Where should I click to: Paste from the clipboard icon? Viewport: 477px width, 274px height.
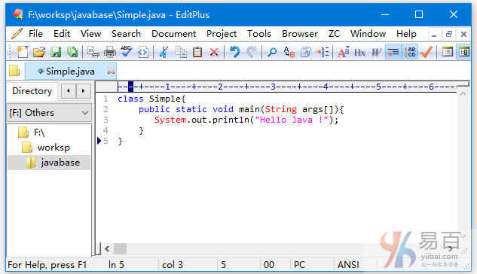(x=197, y=52)
